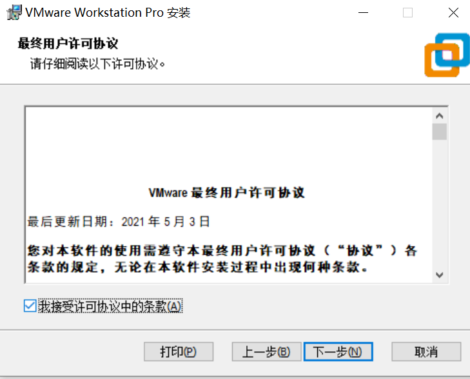Click the 打印(P) button
The width and height of the screenshot is (470, 379).
point(179,351)
